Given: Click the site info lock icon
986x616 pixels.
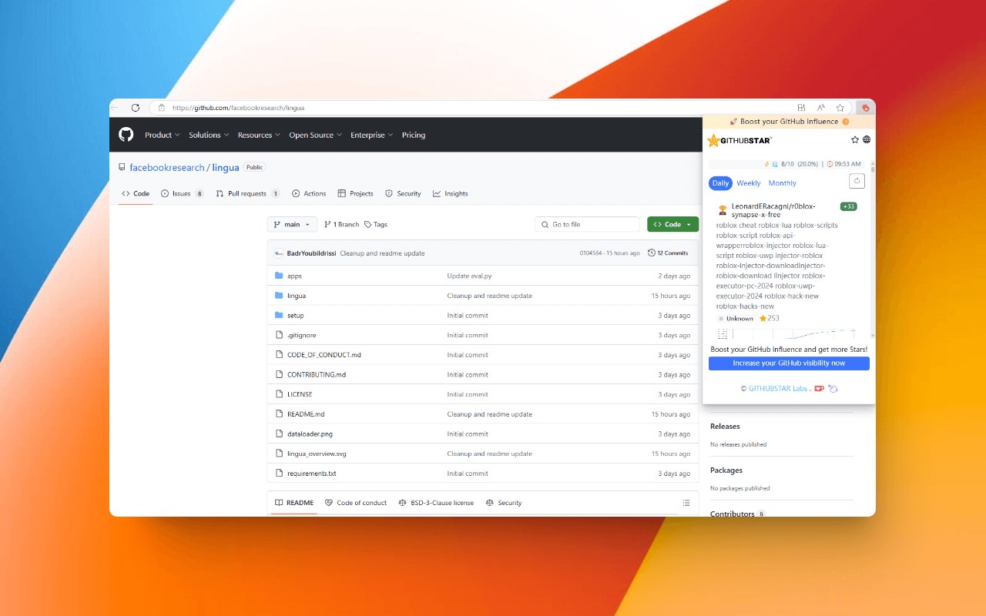Looking at the screenshot, I should coord(162,108).
